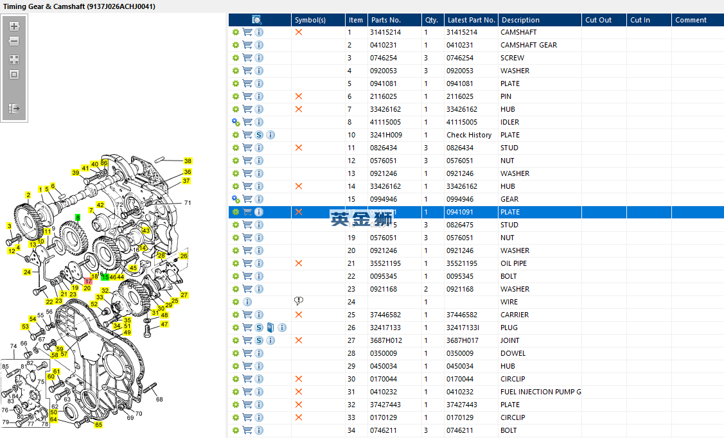Sort by Qty. column header
Screen dimensions: 724x438
click(x=432, y=20)
